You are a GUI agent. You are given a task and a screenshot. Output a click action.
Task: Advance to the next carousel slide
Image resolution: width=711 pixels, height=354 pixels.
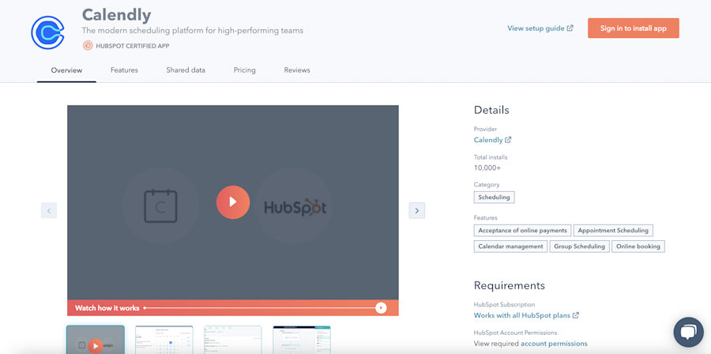[416, 210]
